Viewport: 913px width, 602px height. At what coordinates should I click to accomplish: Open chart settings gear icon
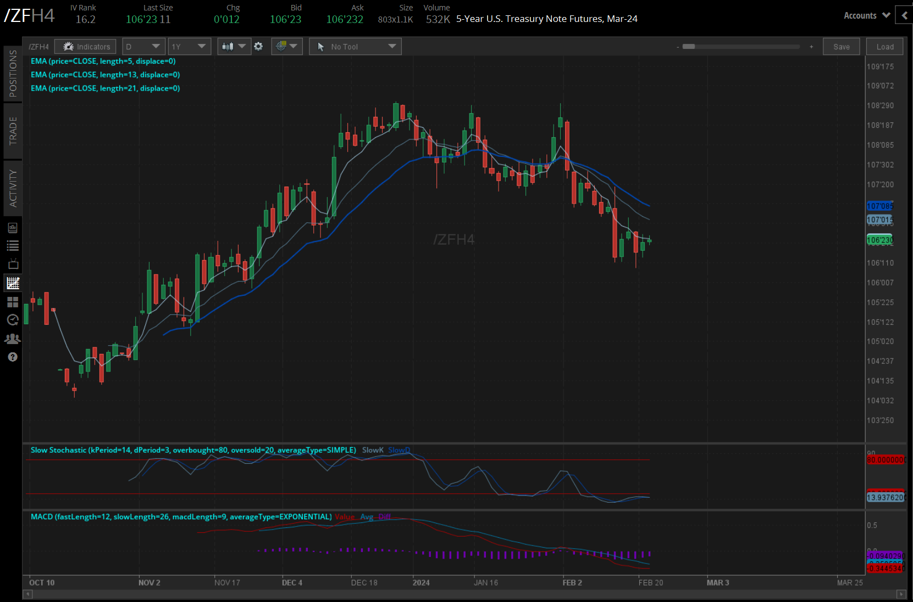[258, 47]
